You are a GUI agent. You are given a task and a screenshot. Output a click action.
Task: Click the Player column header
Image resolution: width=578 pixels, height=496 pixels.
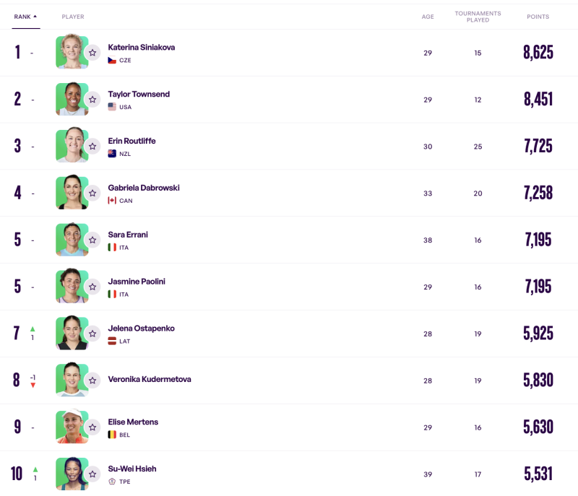tap(73, 17)
